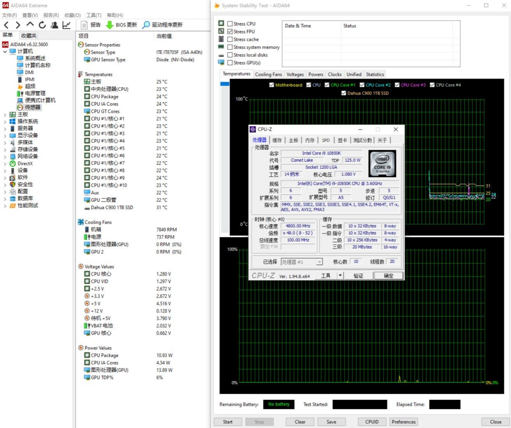The image size is (511, 428).
Task: Click the graph chart icon in toolbar
Action: pyautogui.click(x=67, y=25)
